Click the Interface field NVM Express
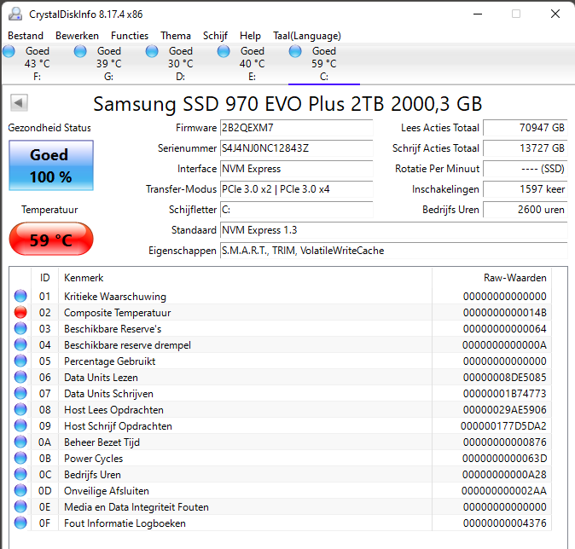 296,169
